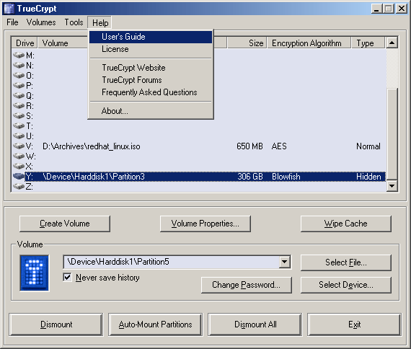
Task: Click the drive icon for N:
Action: pos(19,65)
